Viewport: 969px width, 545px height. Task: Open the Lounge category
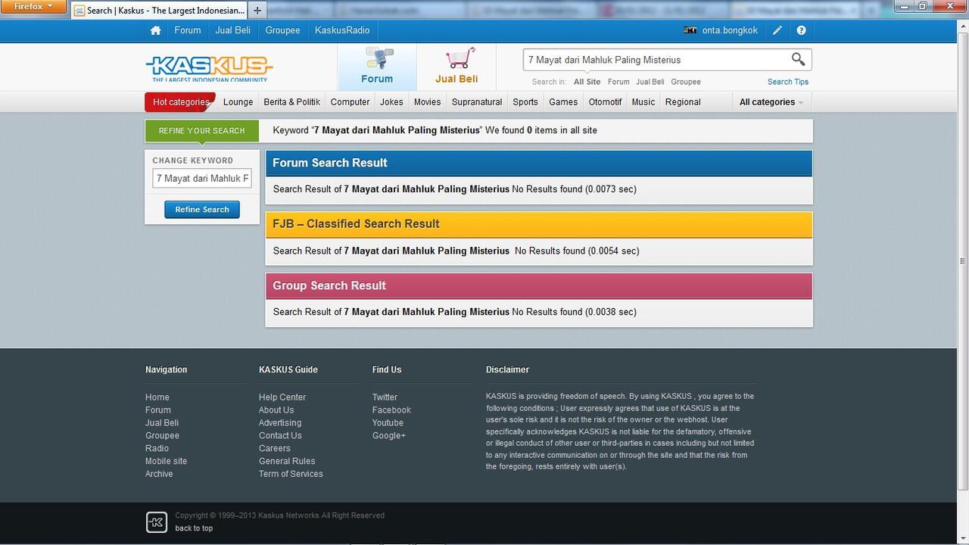[x=238, y=102]
